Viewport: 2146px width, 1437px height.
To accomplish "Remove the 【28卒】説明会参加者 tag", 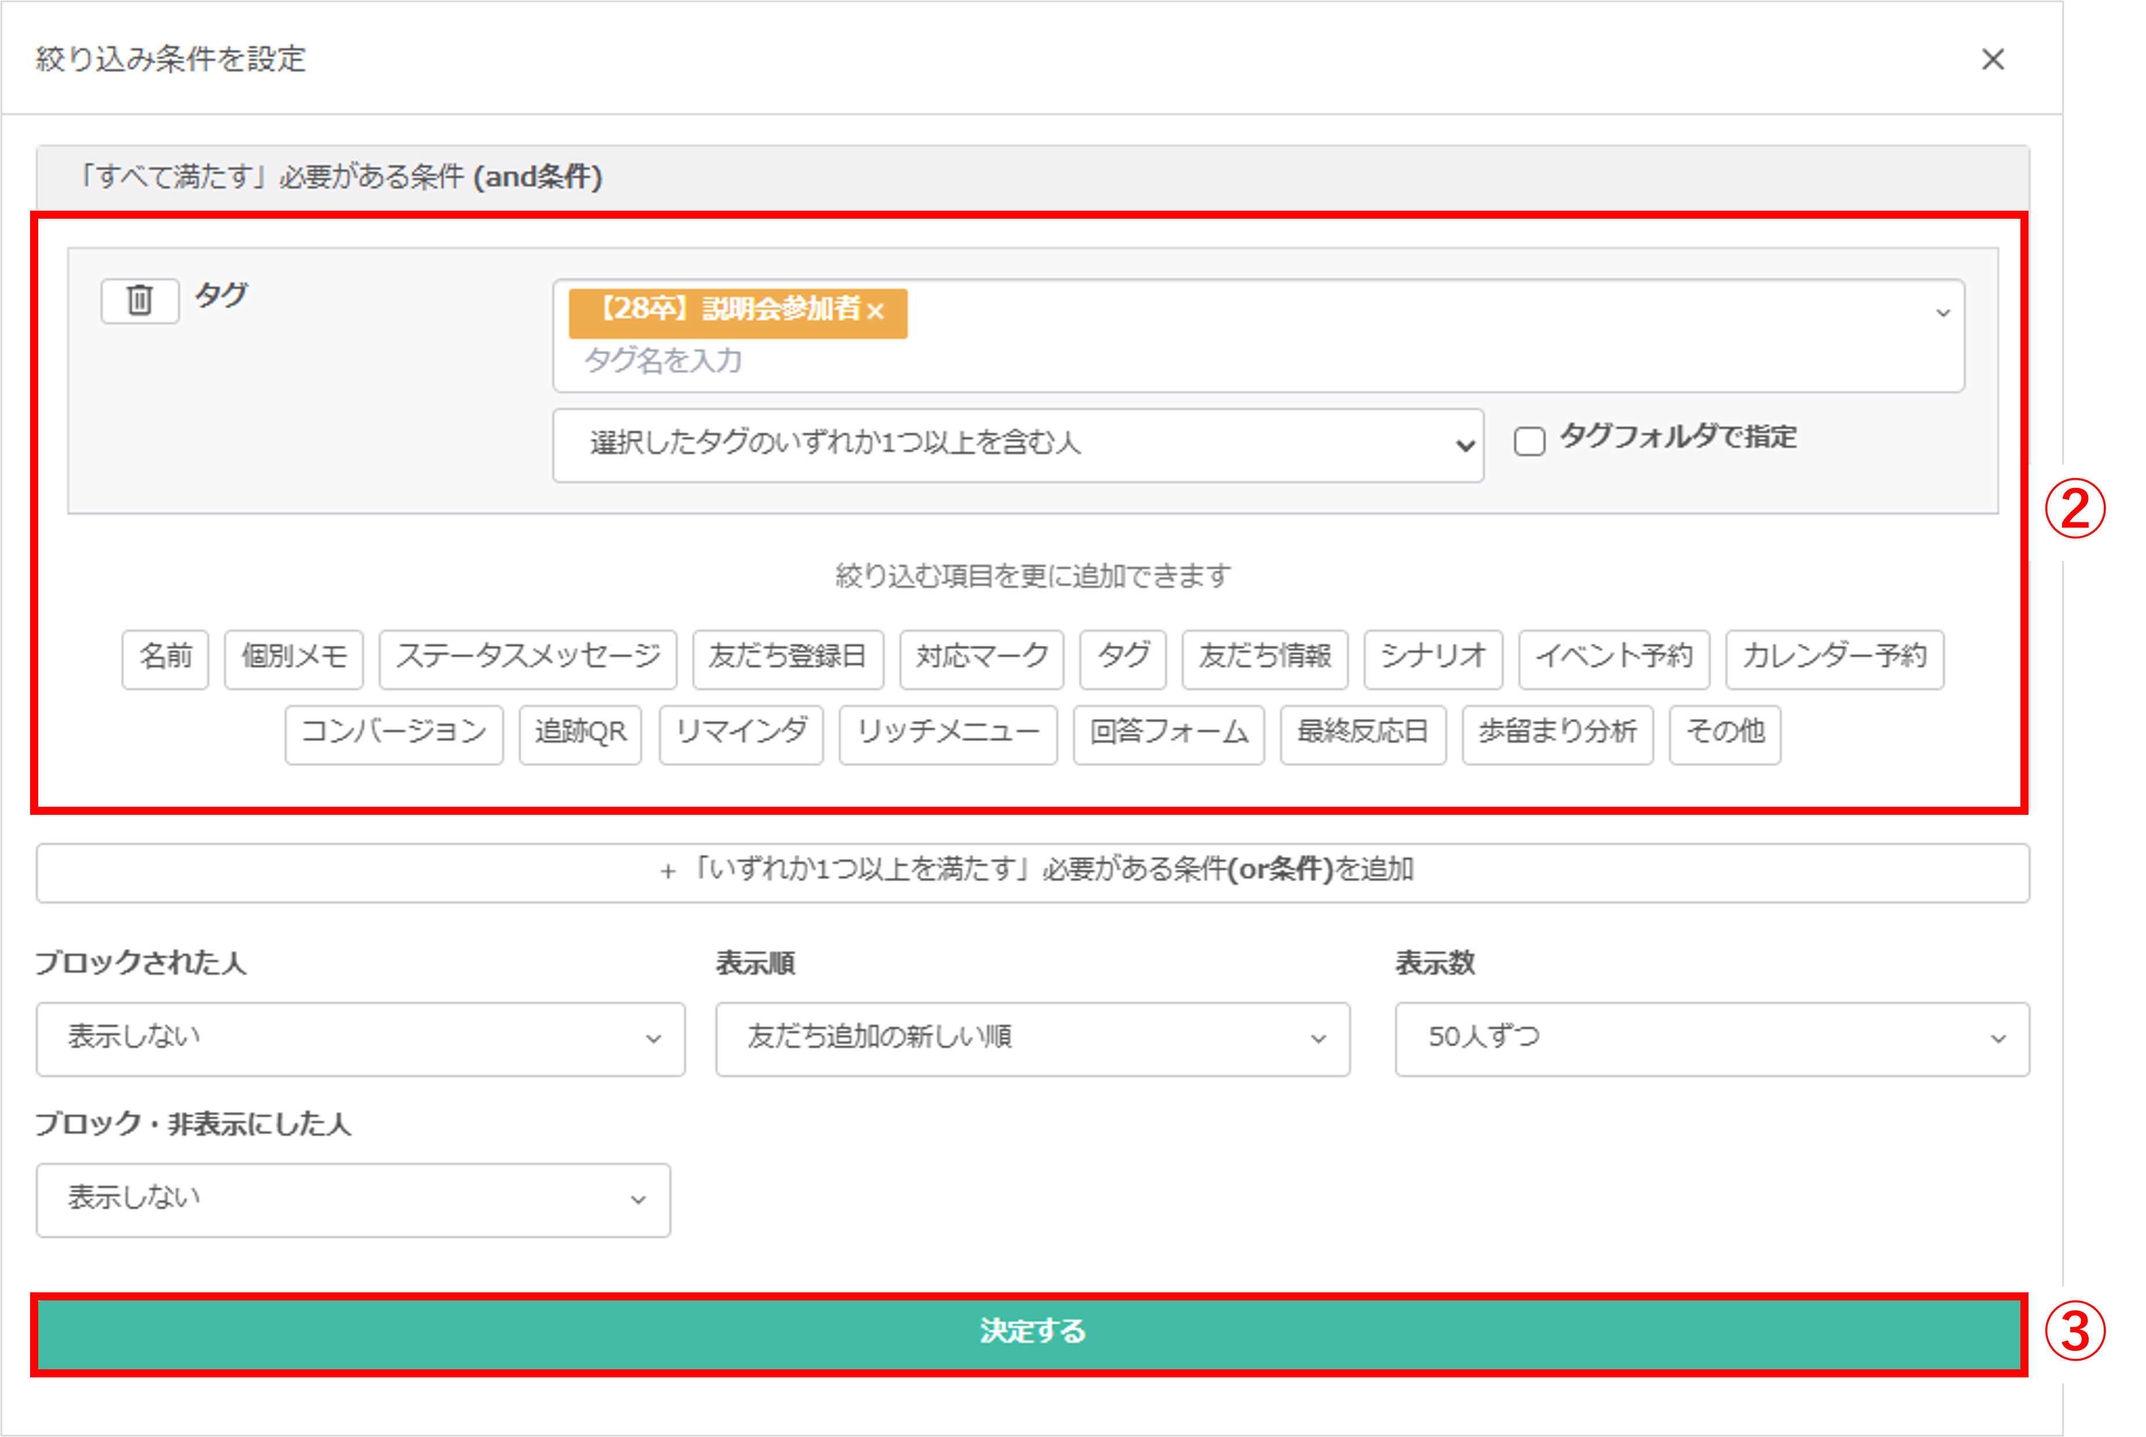I will [877, 313].
